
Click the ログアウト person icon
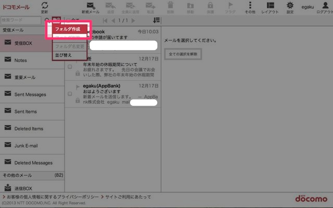tap(325, 5)
